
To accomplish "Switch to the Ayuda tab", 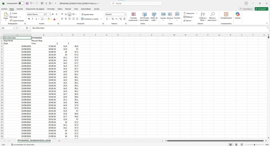I will [x=96, y=9].
